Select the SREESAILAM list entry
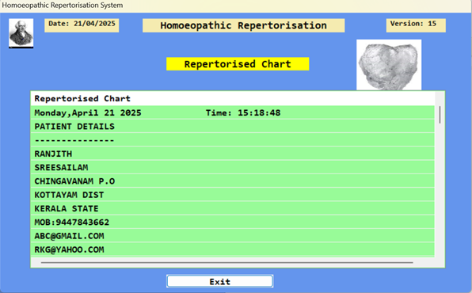Viewport: 472px width, 293px height. click(x=232, y=167)
